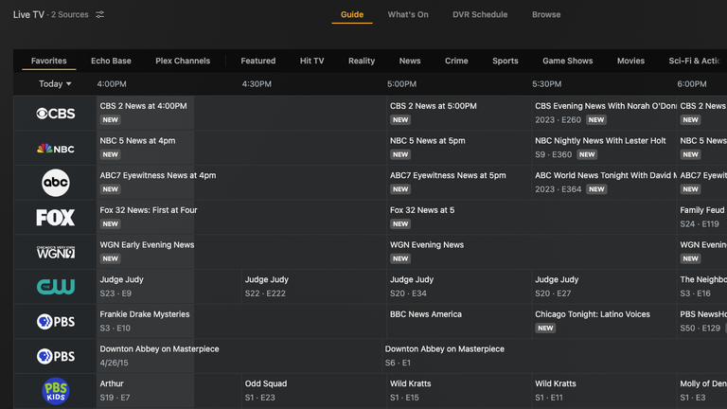Select the FOX channel logo
The height and width of the screenshot is (409, 727).
pyautogui.click(x=56, y=218)
